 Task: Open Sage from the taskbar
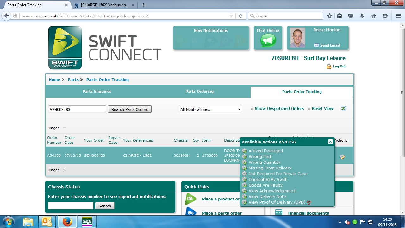point(87,222)
